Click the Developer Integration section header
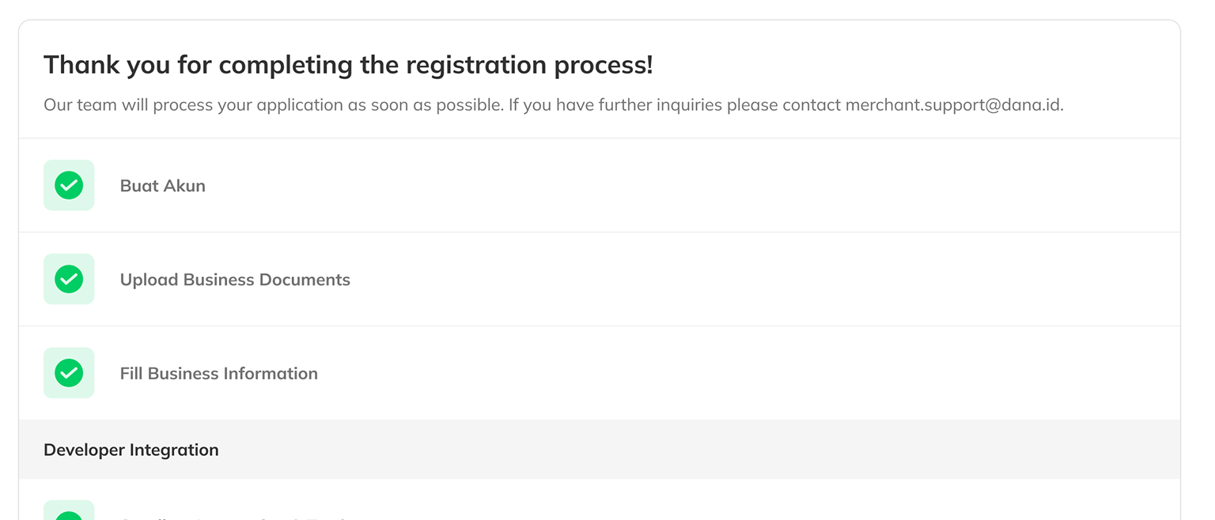Image resolution: width=1215 pixels, height=520 pixels. click(x=131, y=450)
